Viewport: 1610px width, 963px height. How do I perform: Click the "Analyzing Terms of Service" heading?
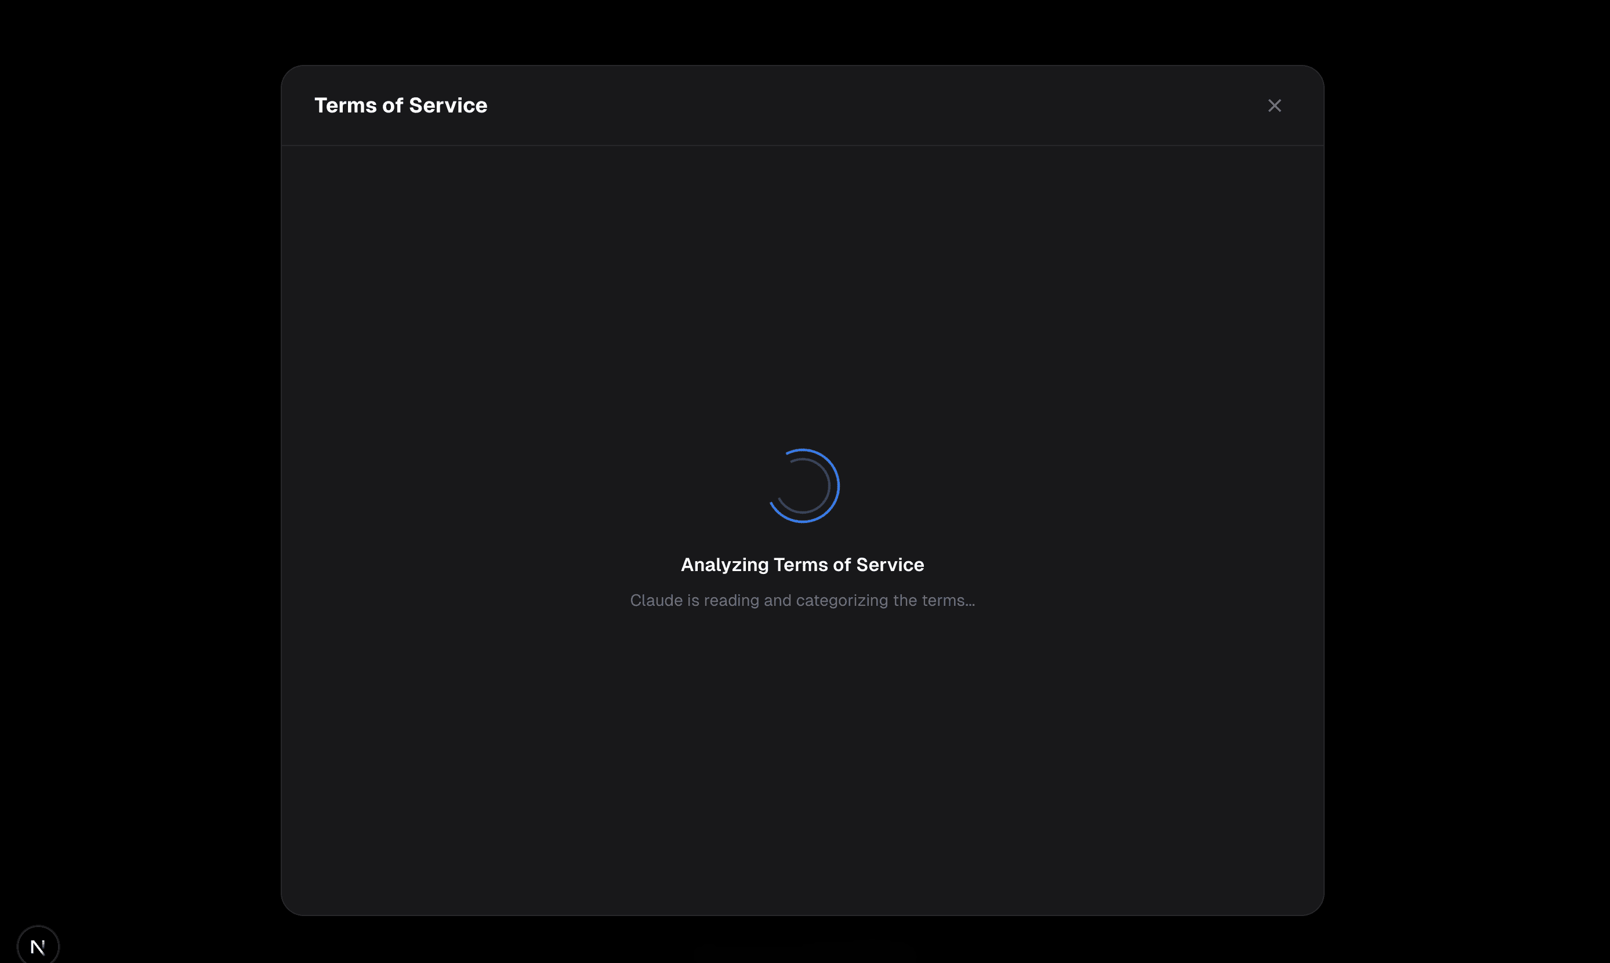coord(802,565)
